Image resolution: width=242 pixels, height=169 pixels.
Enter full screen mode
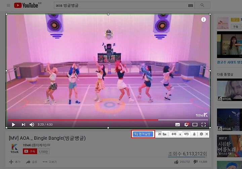(x=204, y=124)
